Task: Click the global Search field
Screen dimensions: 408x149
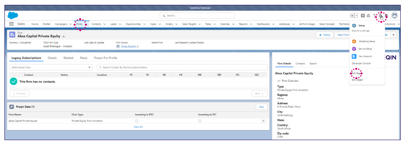Action: click(197, 16)
